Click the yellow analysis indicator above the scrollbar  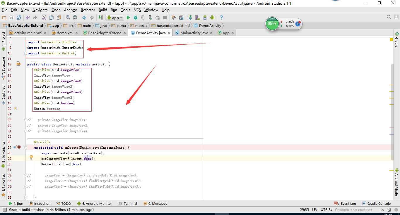point(392,39)
